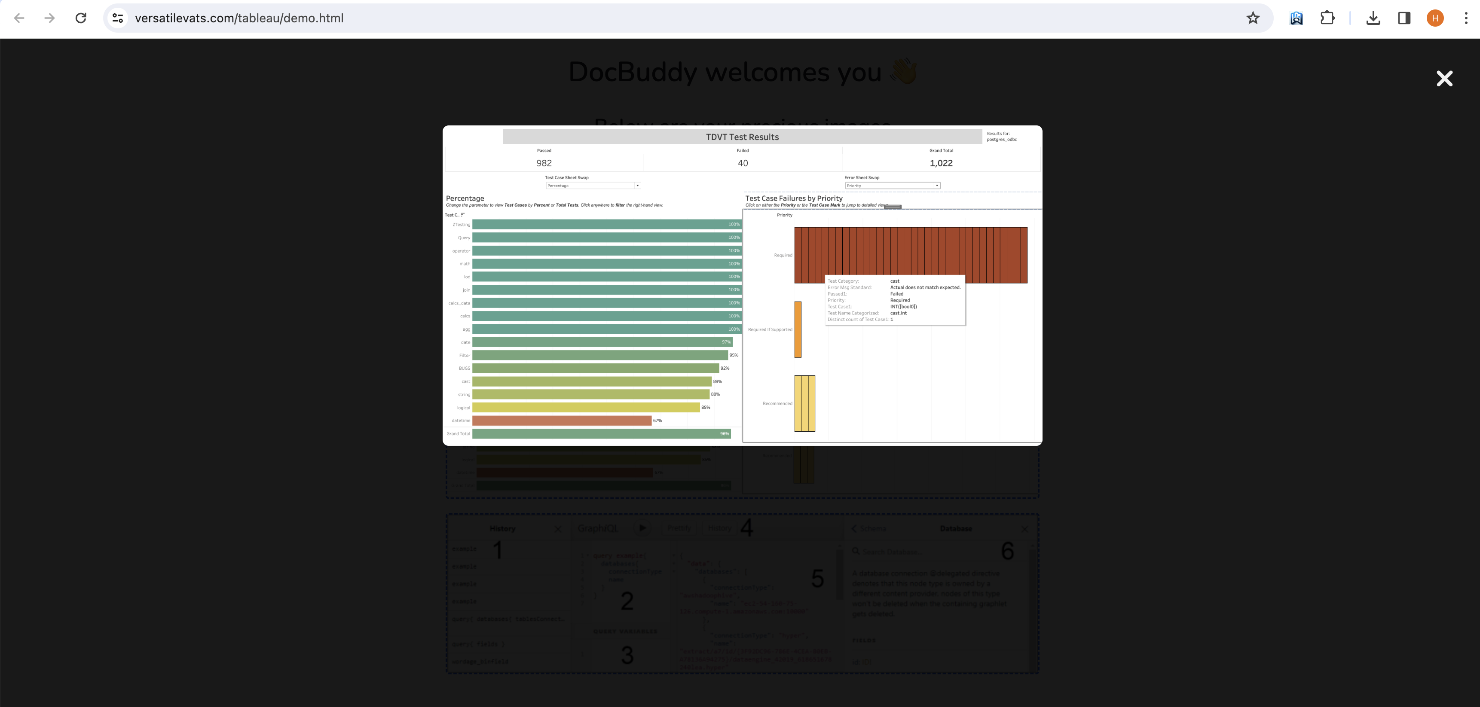
Task: Toggle the browser side panel icon
Action: tap(1404, 18)
